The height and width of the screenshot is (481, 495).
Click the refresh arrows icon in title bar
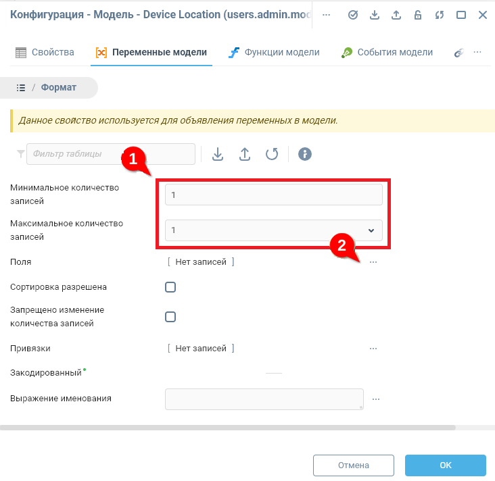440,15
